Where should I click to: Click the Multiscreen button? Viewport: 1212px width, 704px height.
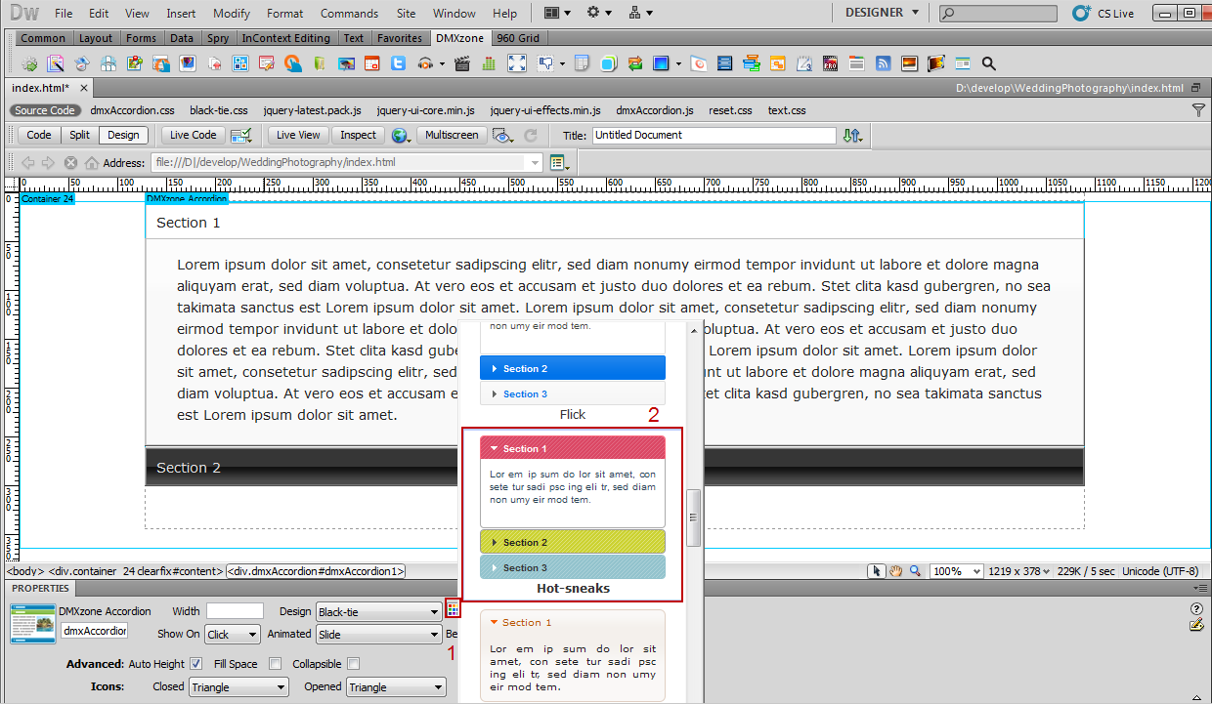(x=452, y=136)
